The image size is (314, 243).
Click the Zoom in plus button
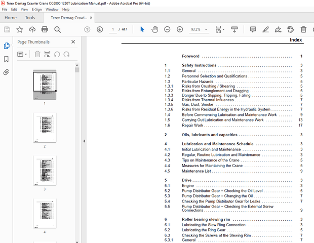179,30
